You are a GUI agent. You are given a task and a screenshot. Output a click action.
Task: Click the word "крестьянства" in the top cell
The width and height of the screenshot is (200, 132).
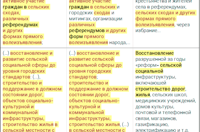(x=149, y=1)
